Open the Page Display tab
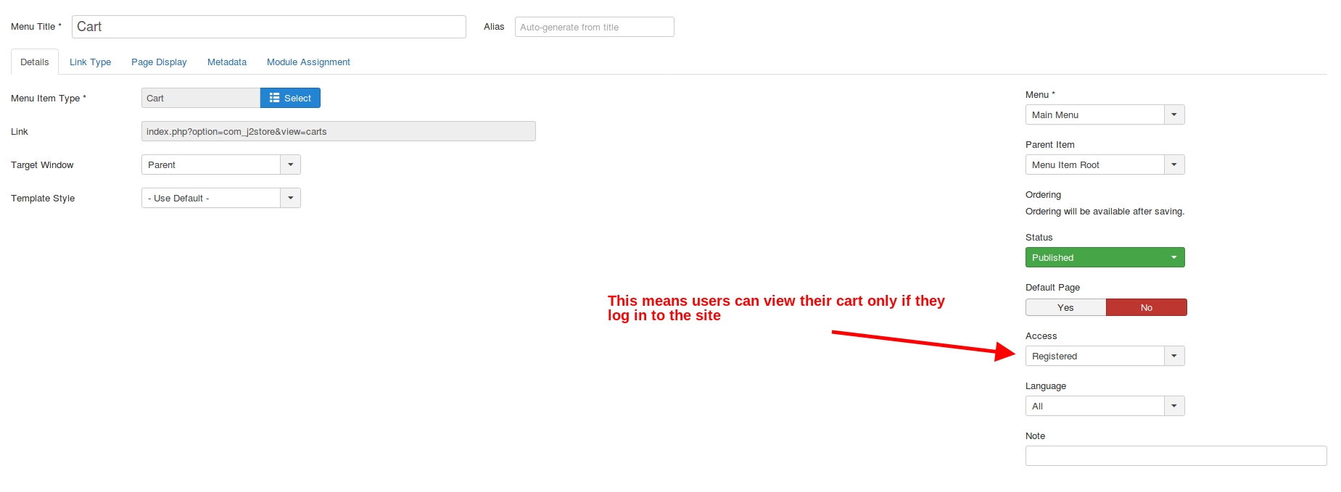This screenshot has width=1341, height=492. coord(159,62)
